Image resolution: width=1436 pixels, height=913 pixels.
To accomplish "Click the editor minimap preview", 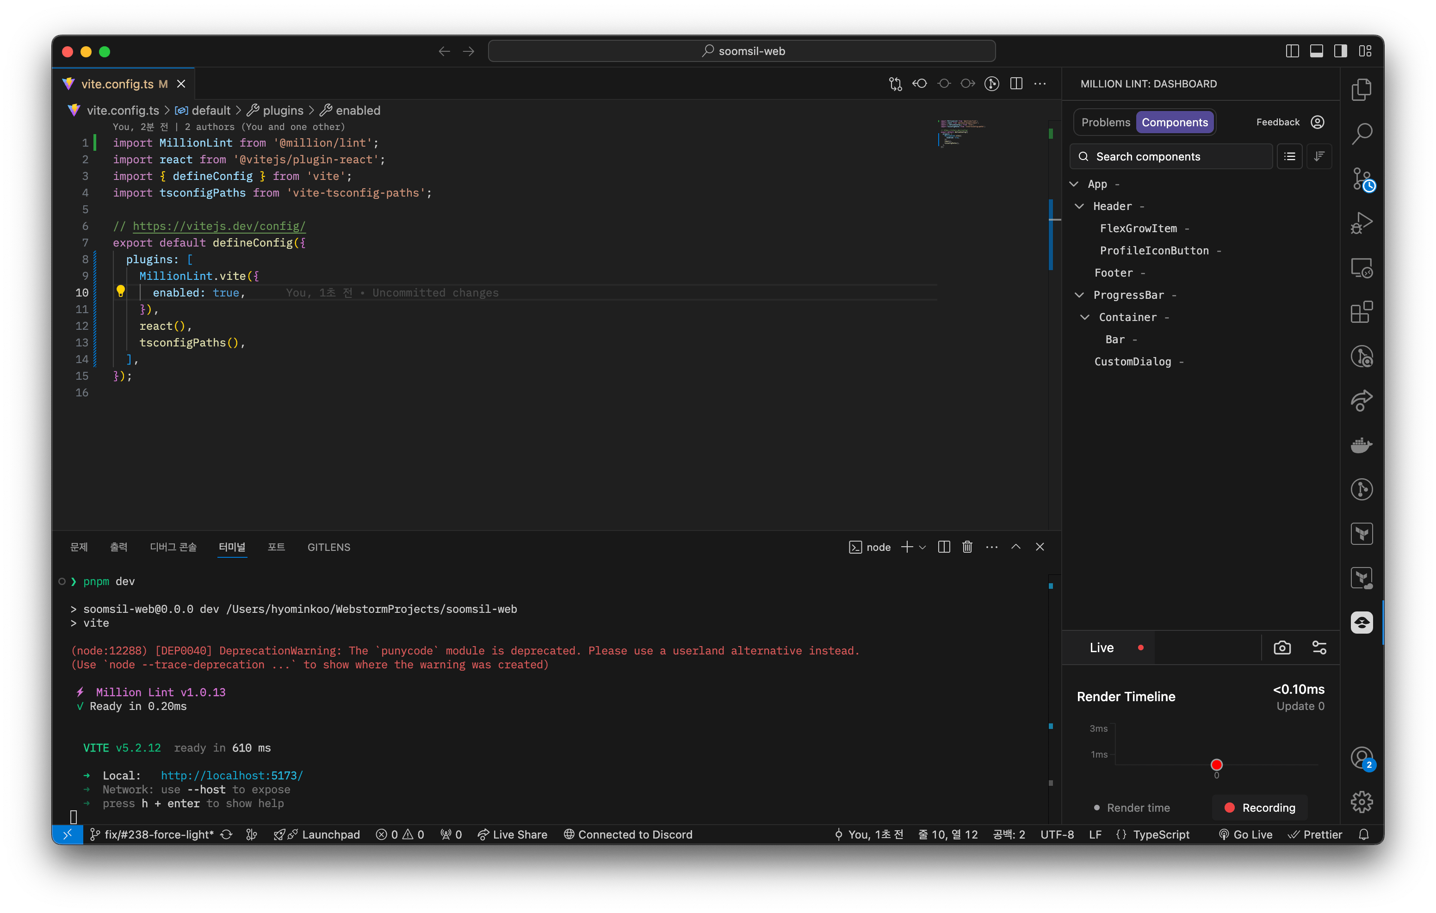I will pos(961,133).
